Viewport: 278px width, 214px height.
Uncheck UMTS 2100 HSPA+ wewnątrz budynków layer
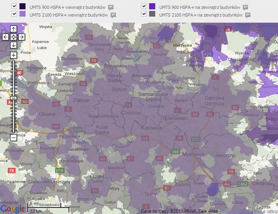(x=14, y=14)
